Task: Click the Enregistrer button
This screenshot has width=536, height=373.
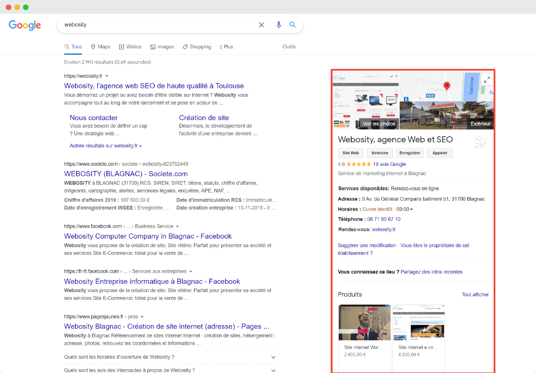Action: [410, 153]
